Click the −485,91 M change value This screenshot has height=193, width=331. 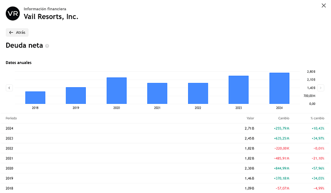point(282,158)
